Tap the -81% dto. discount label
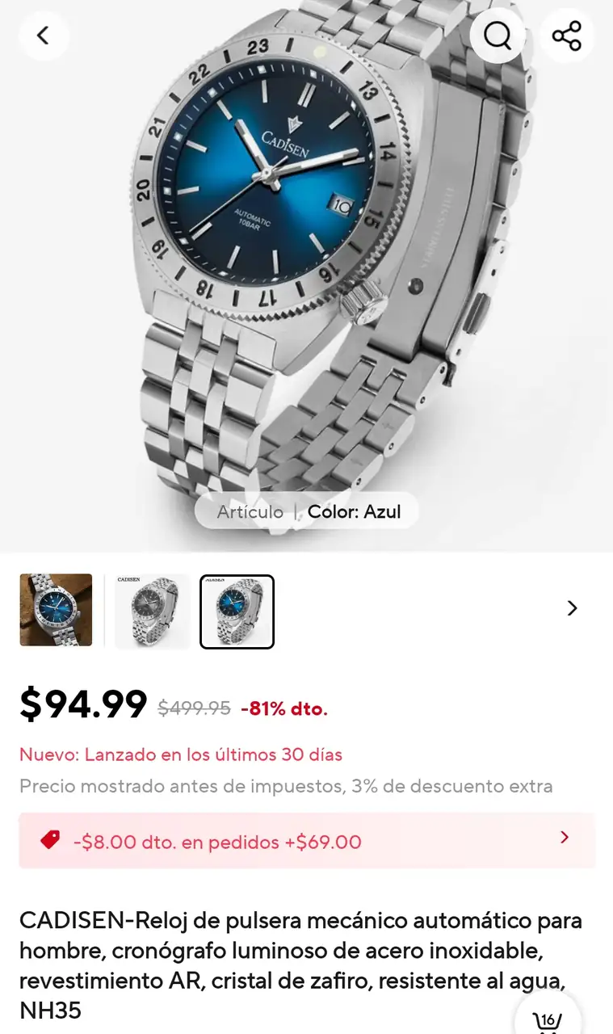Screen dimensions: 613x1034 tap(283, 709)
